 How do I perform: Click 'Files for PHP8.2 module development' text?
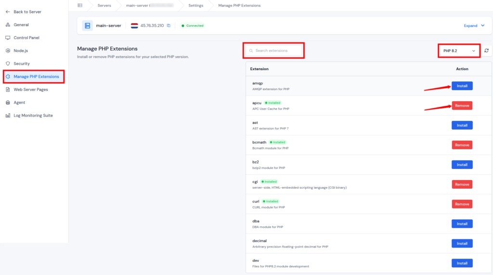281,266
